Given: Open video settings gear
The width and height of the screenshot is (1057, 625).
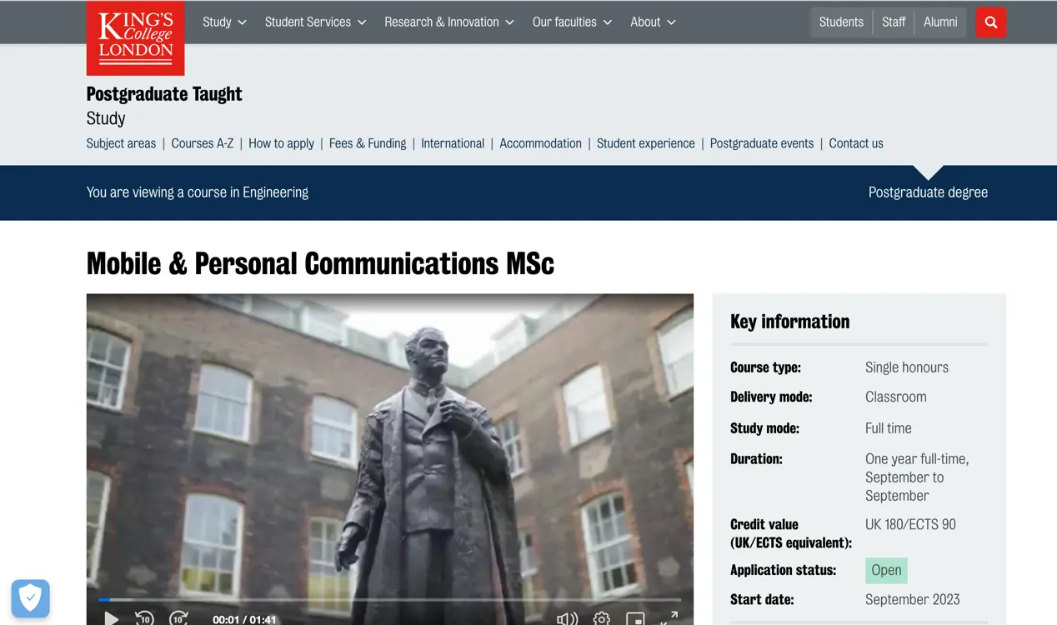Looking at the screenshot, I should (x=602, y=618).
